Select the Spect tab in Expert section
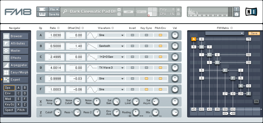The height and width of the screenshot is (123, 263). 10,110
